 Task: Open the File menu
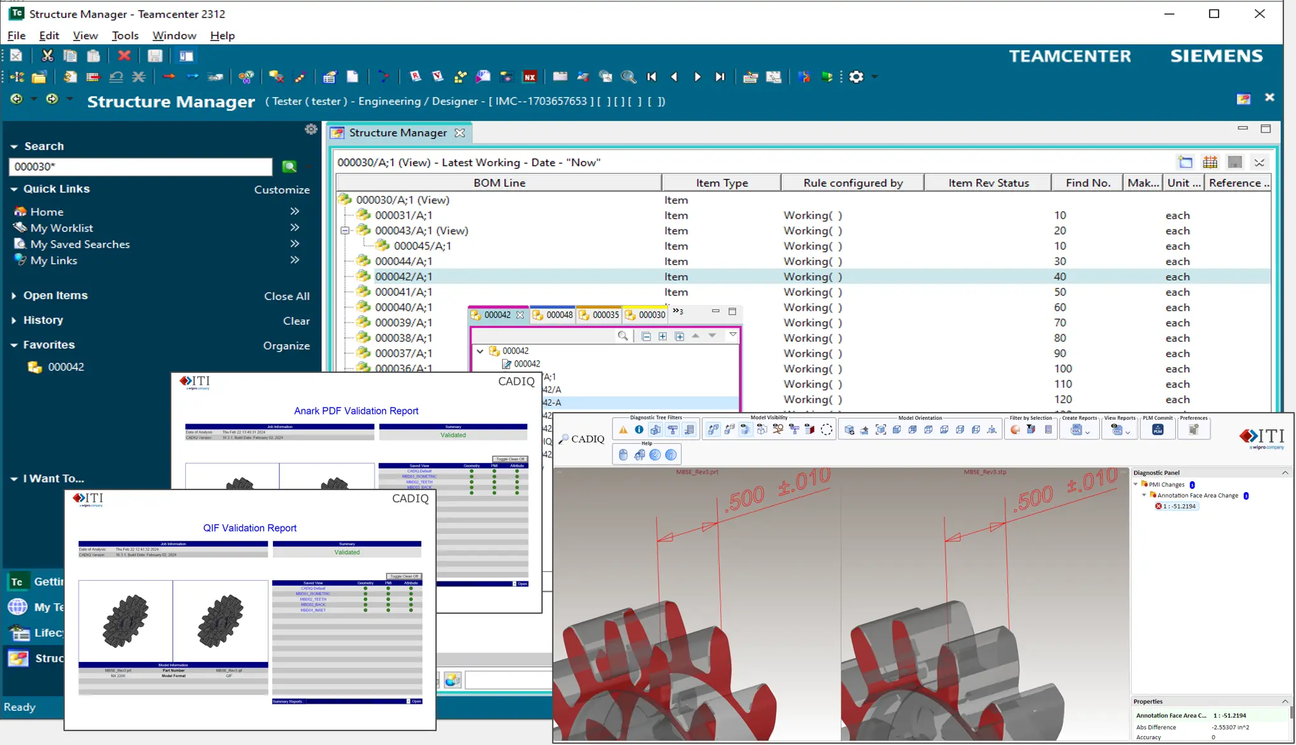pyautogui.click(x=17, y=36)
